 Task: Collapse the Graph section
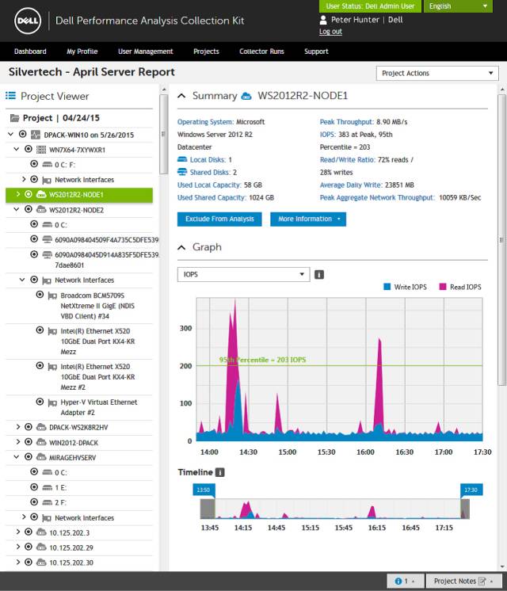pos(181,248)
